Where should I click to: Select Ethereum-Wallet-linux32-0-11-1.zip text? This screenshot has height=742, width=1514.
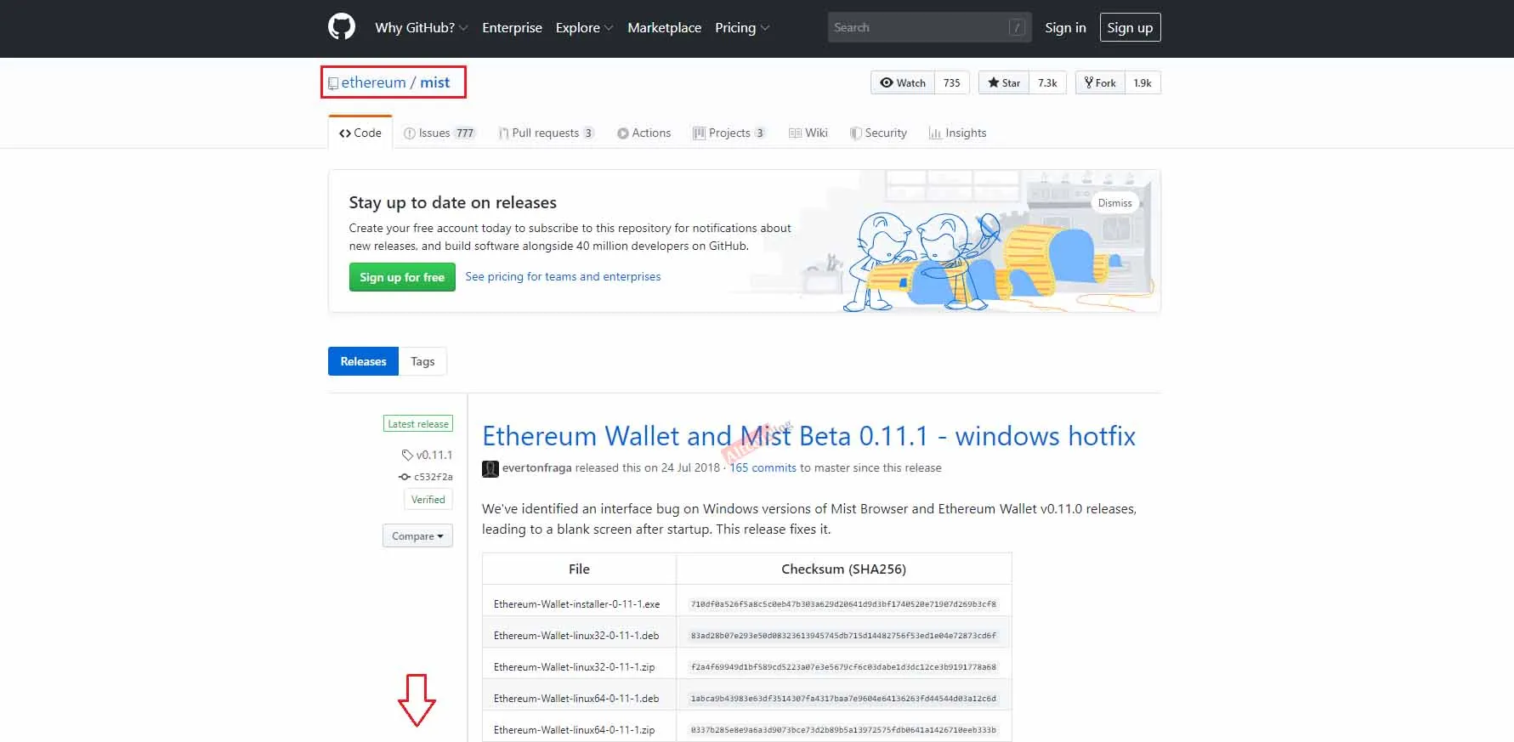coord(574,666)
